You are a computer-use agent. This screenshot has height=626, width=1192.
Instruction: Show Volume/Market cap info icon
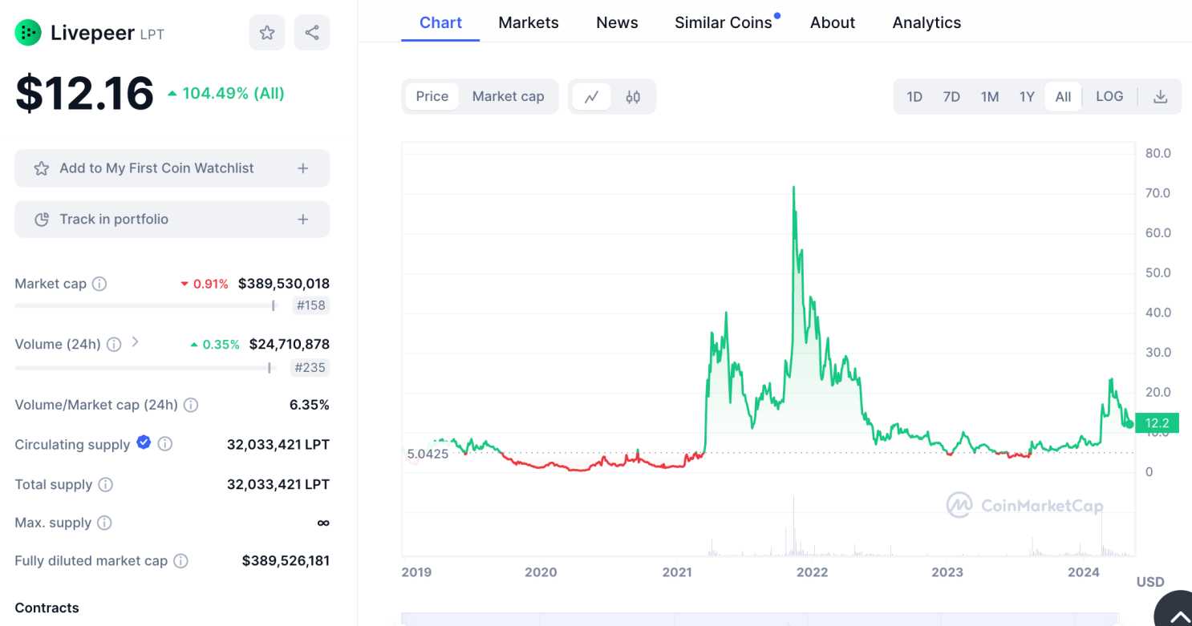pyautogui.click(x=191, y=405)
